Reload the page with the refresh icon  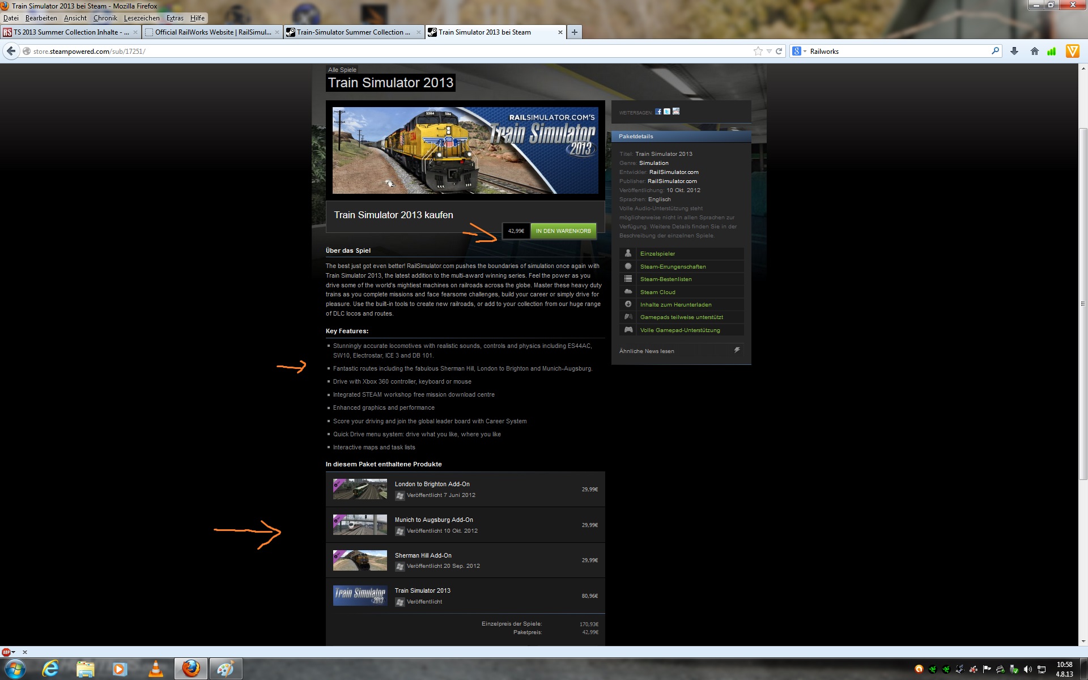pyautogui.click(x=779, y=51)
